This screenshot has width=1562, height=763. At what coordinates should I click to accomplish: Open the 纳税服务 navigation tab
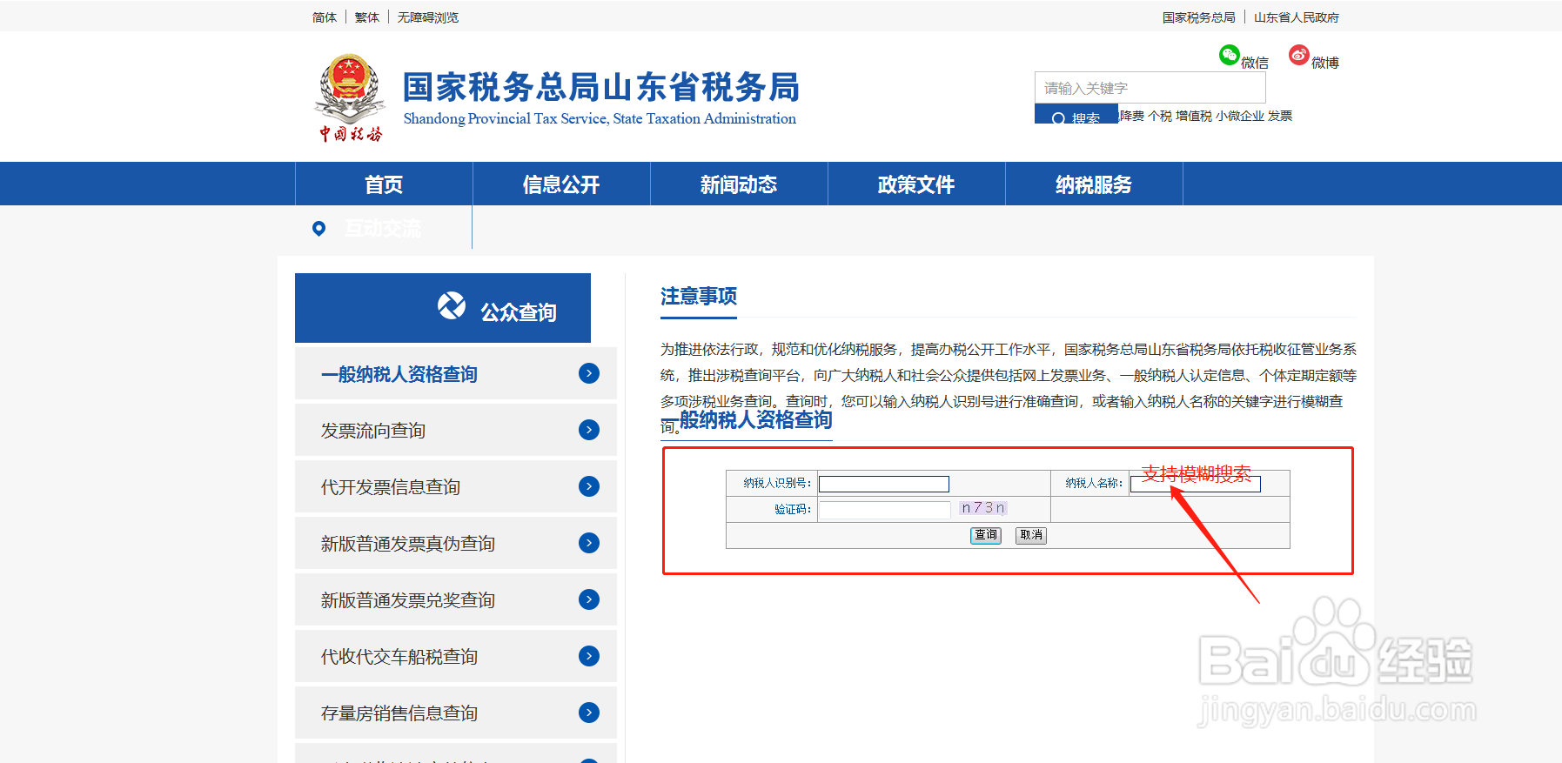[x=1094, y=184]
